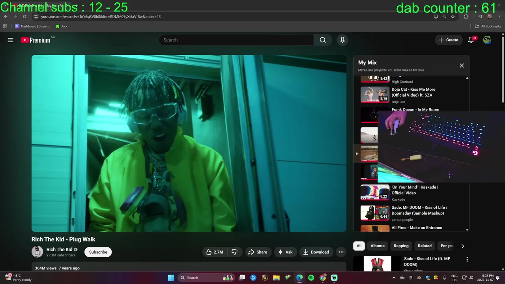Go to YouTube Premium home logo
The width and height of the screenshot is (505, 284).
(x=36, y=40)
